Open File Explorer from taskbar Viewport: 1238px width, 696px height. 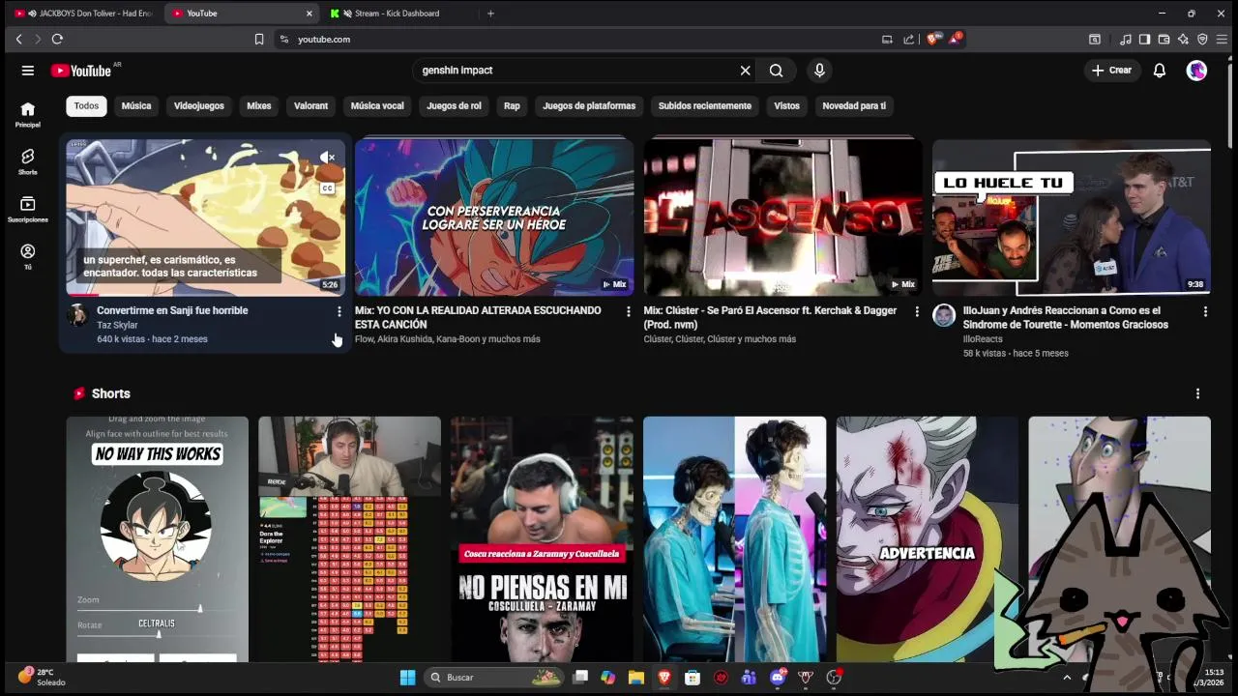(635, 678)
